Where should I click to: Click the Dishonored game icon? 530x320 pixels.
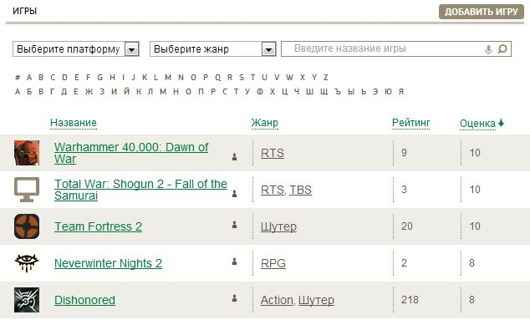(x=27, y=300)
